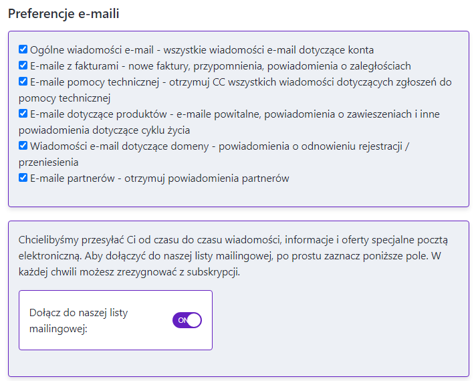Toggle the E-maile pomocy technicznej checkbox
Viewport: 476px width, 381px height.
click(23, 82)
